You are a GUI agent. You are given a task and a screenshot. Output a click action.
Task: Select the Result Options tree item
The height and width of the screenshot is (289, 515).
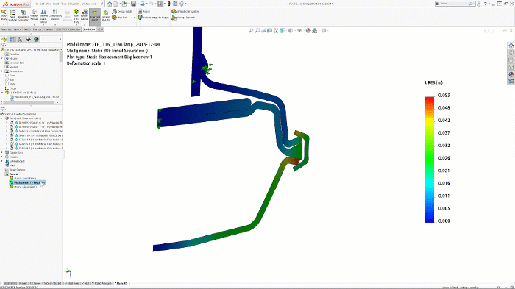(15, 170)
